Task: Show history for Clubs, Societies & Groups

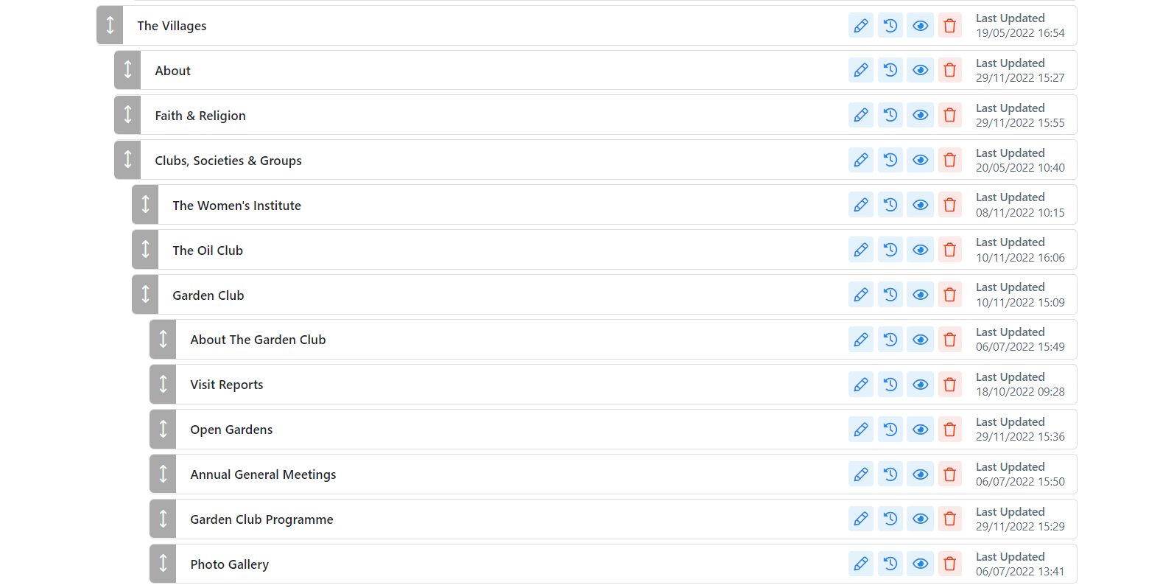Action: click(890, 161)
